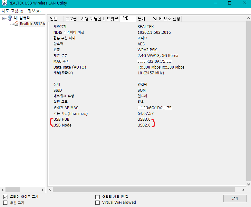Open the 새로 고침(R) menu
Viewport: 251px width, 207px height.
tap(13, 11)
